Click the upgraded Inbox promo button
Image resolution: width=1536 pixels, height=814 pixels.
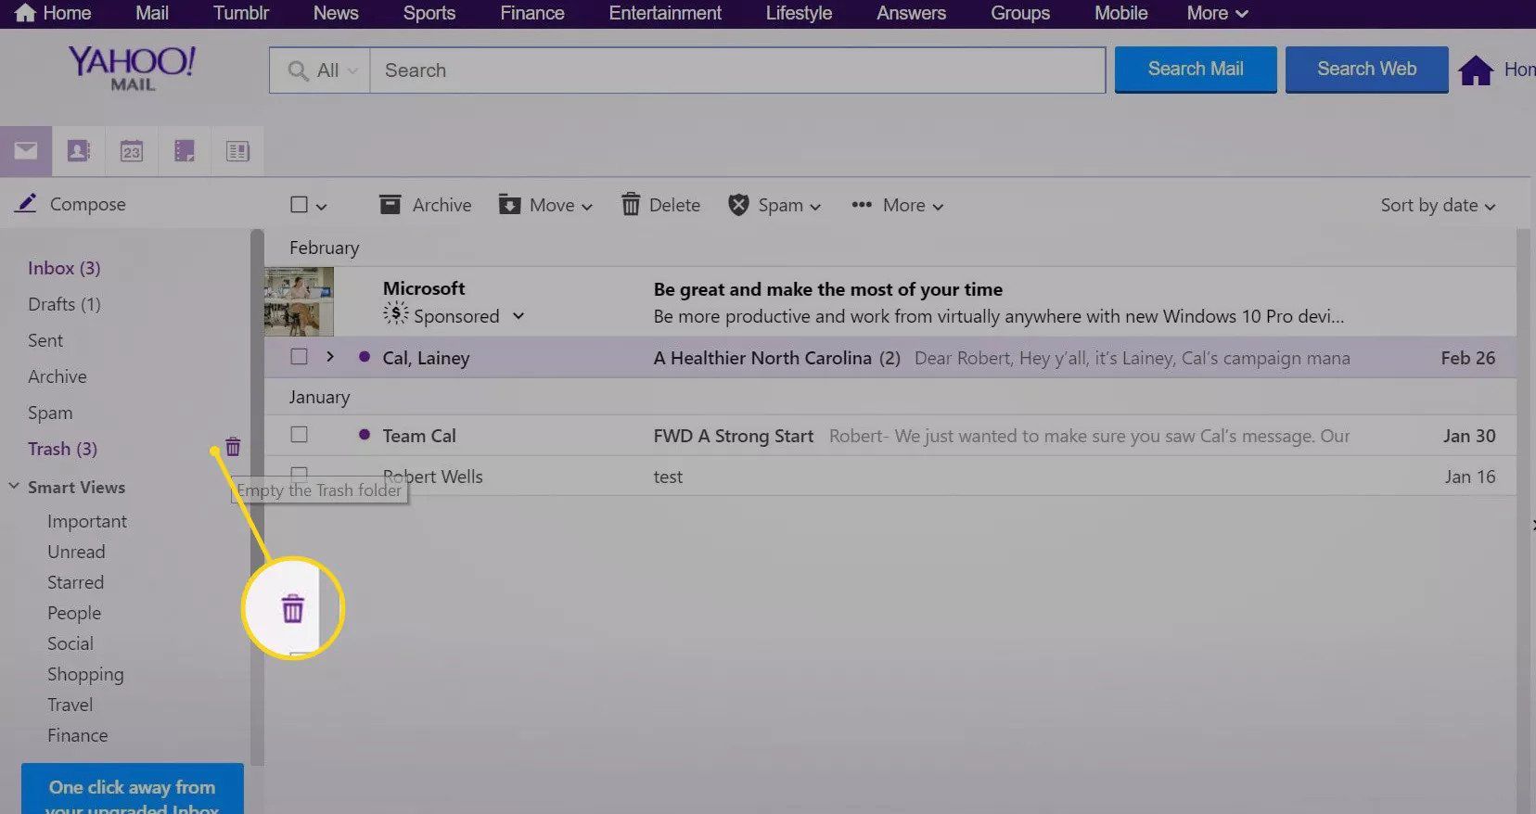click(x=133, y=789)
